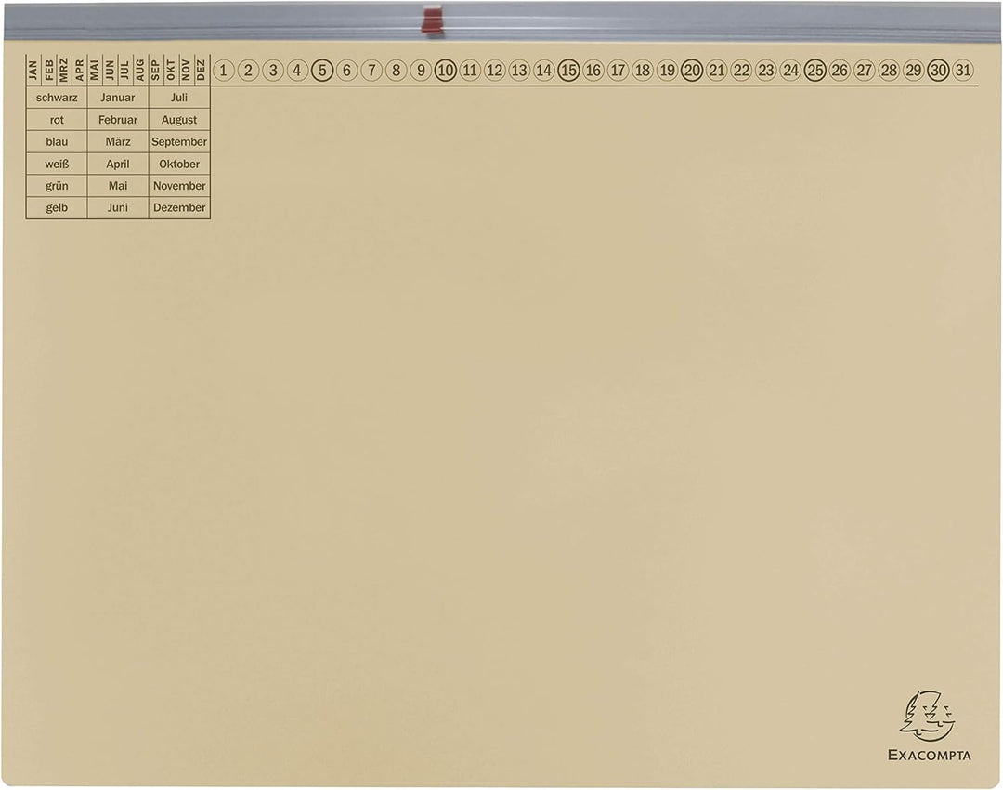The height and width of the screenshot is (790, 1003).
Task: Click the circled number 31
Action: (x=963, y=71)
